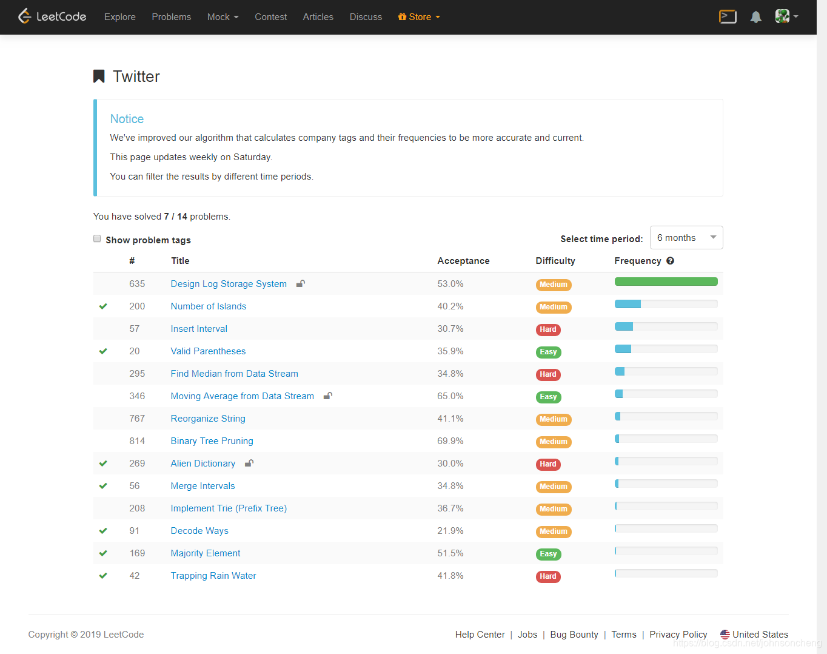Click the solved checkmark for Majority Element

click(103, 553)
